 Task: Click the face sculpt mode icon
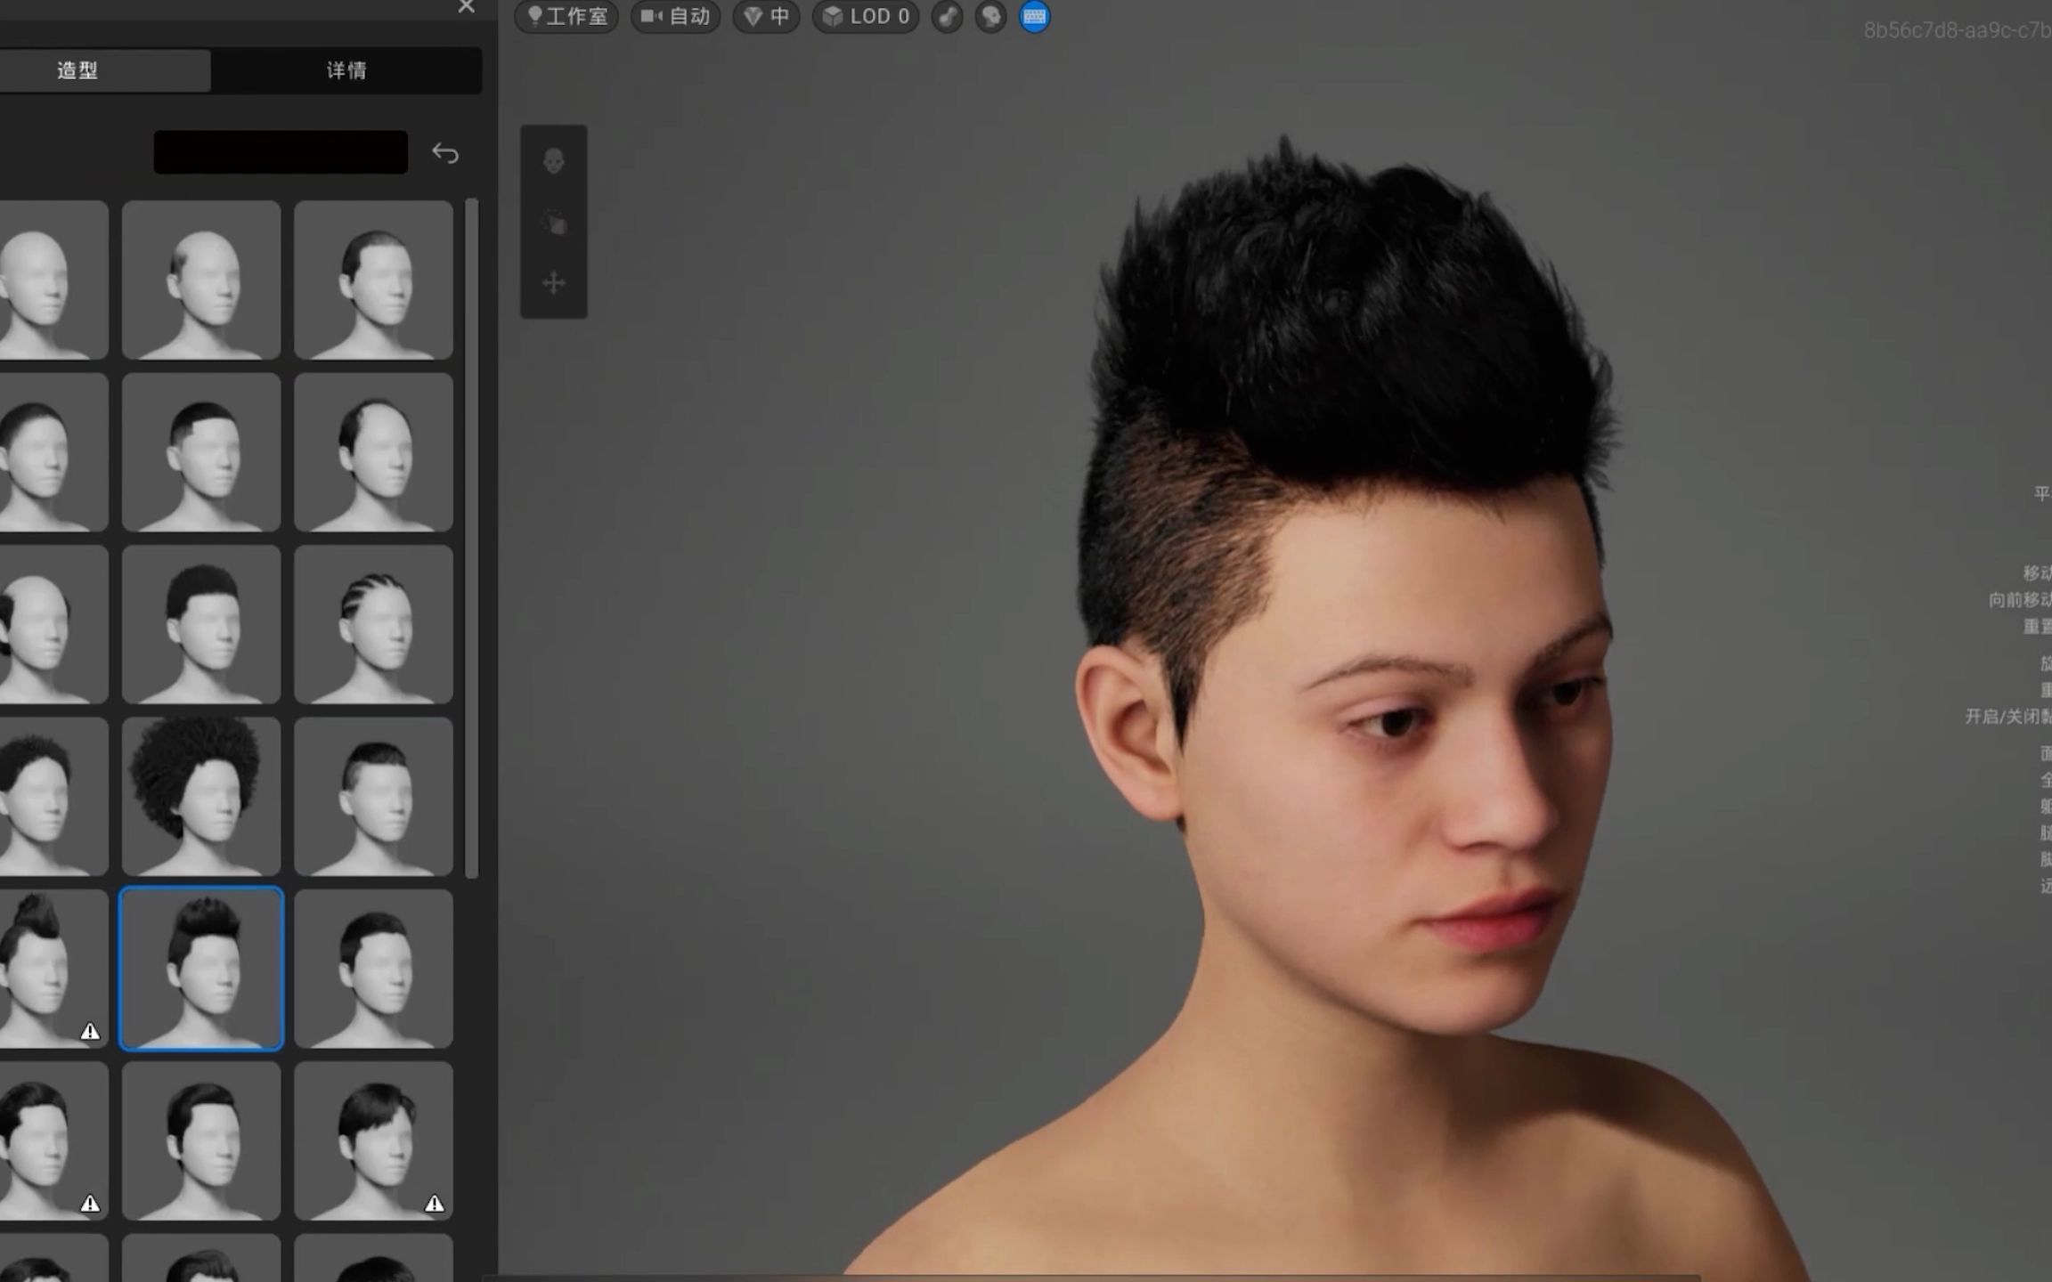click(x=554, y=161)
